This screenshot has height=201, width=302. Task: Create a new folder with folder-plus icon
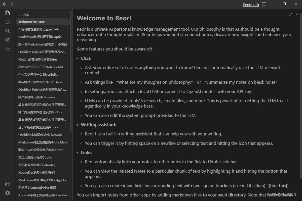8,49
